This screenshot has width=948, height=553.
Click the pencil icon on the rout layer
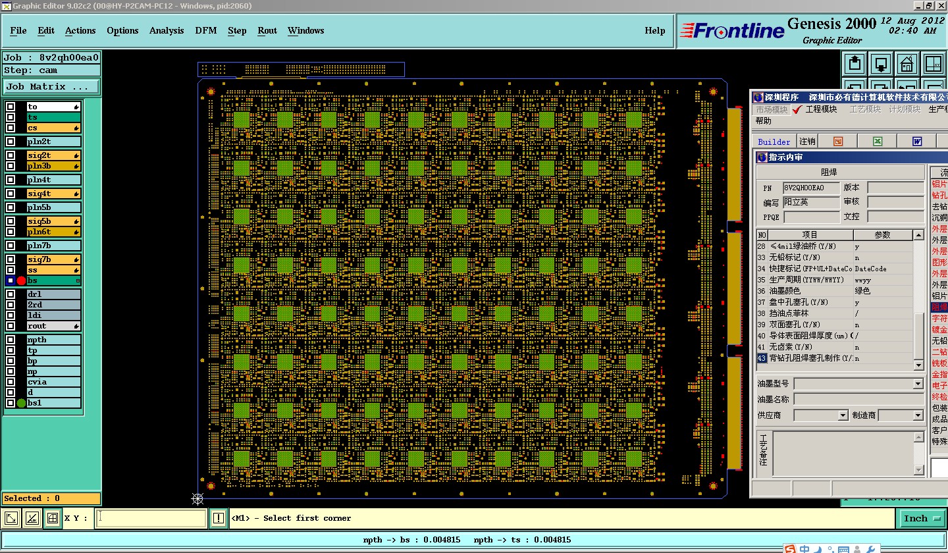[x=76, y=326]
